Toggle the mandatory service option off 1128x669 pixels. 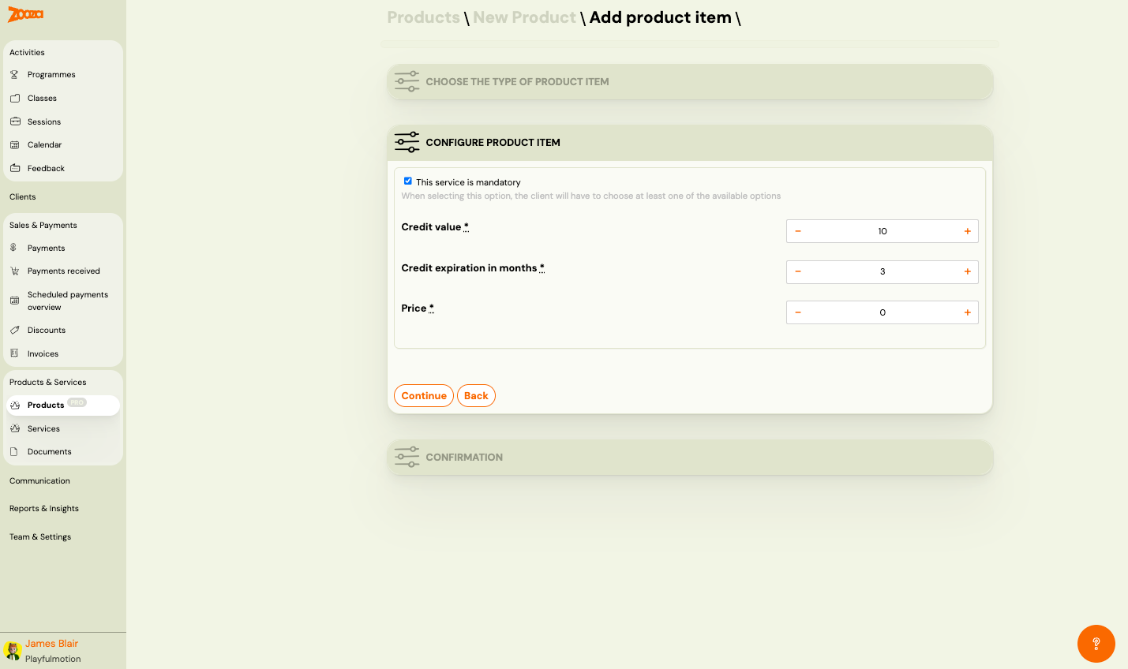point(408,181)
